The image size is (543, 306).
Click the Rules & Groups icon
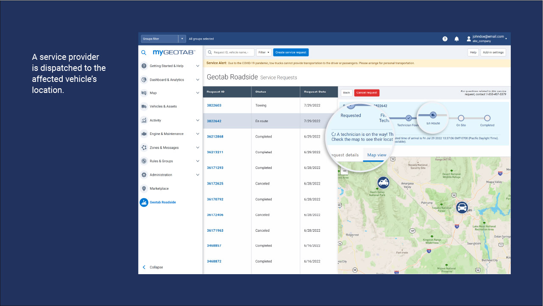pyautogui.click(x=144, y=161)
